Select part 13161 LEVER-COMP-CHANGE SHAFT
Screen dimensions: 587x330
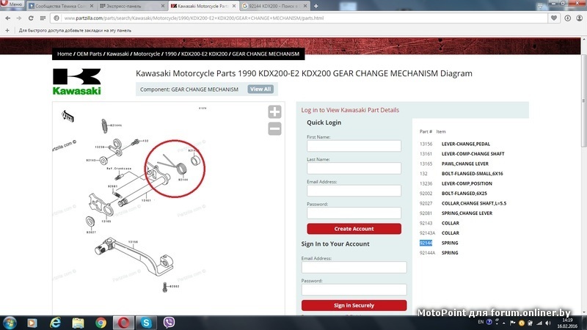click(x=462, y=154)
